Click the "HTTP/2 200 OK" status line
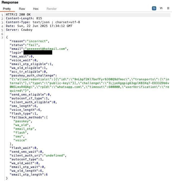This screenshot has width=172, height=181. tap(18, 14)
